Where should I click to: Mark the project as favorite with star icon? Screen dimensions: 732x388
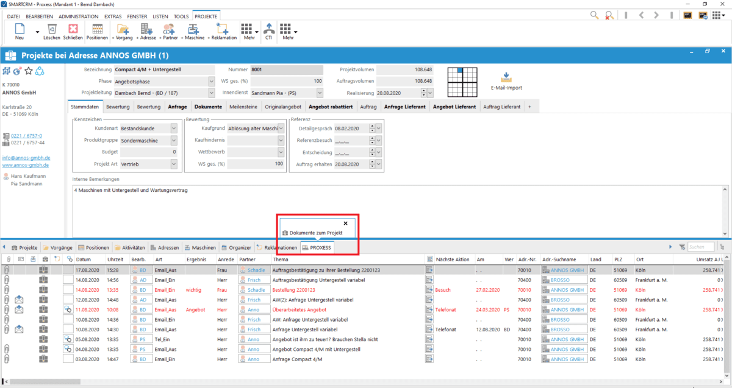click(29, 71)
